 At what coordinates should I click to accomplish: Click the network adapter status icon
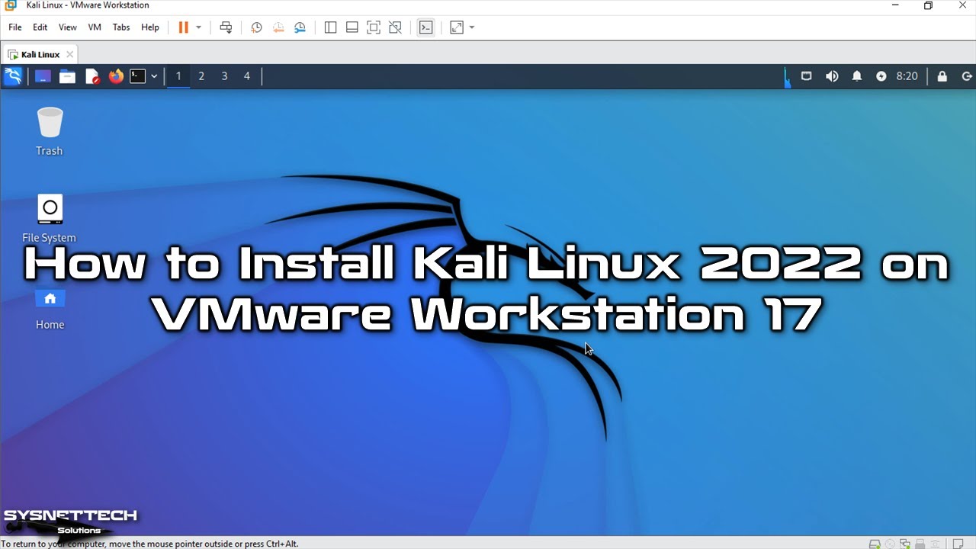[x=906, y=544]
